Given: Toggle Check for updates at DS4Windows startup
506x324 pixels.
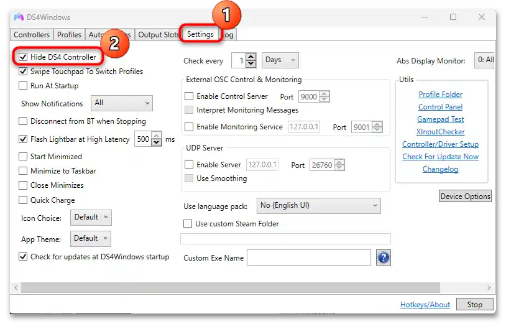Looking at the screenshot, I should [x=23, y=257].
